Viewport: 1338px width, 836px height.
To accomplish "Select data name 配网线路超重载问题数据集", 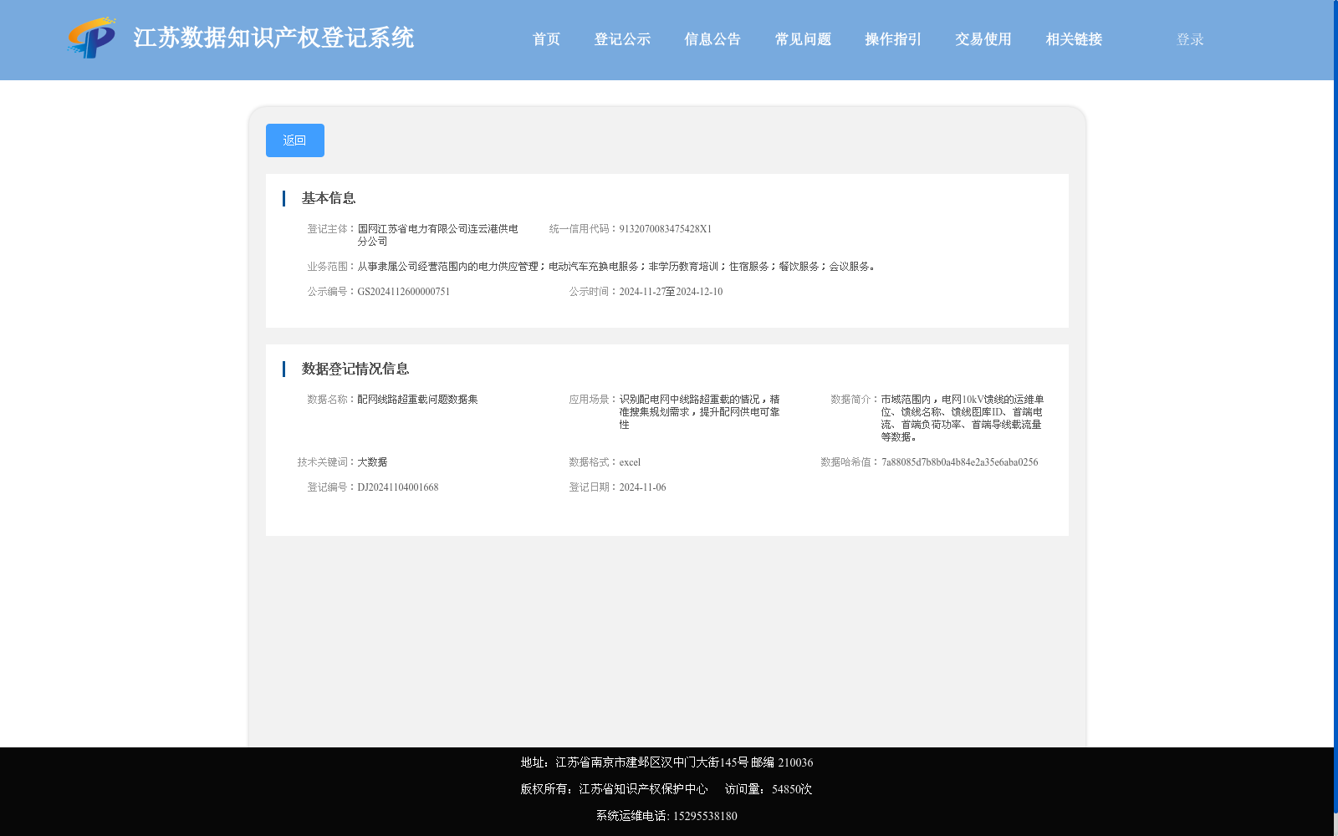I will [x=417, y=400].
